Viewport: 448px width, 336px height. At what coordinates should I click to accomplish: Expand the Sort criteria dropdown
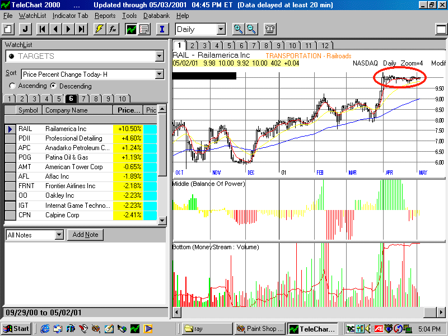(x=160, y=74)
